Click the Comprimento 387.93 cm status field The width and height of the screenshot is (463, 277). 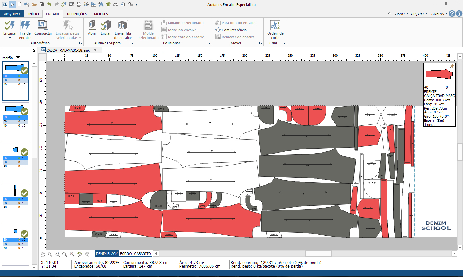149,264
